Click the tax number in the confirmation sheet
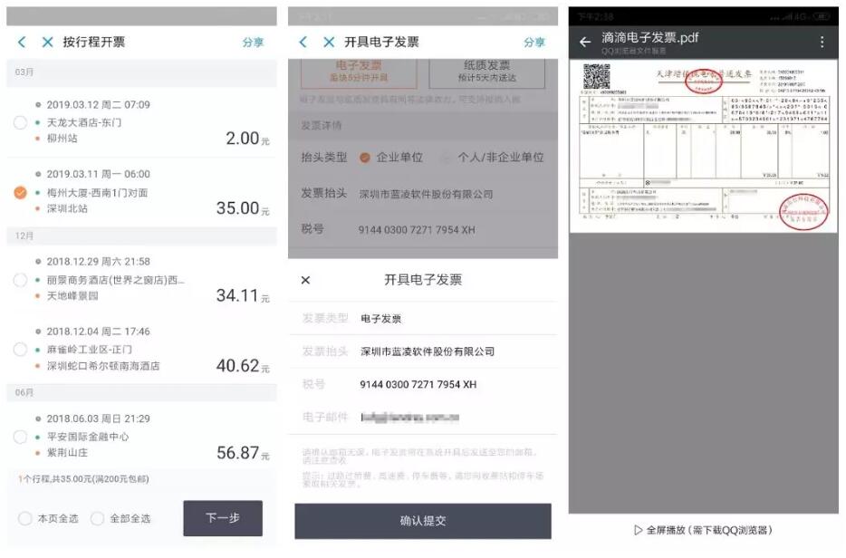The height and width of the screenshot is (558, 846). coord(418,385)
